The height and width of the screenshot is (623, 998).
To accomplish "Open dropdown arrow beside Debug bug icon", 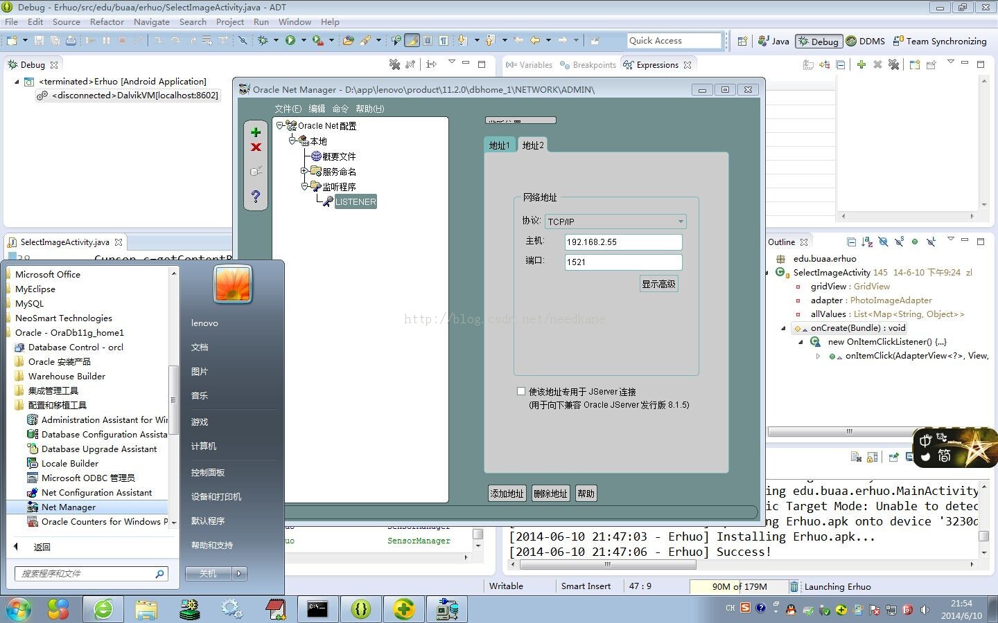I will [275, 41].
